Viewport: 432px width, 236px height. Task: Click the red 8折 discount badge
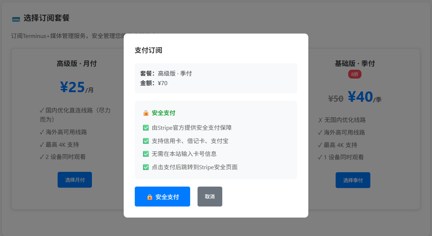tap(354, 74)
